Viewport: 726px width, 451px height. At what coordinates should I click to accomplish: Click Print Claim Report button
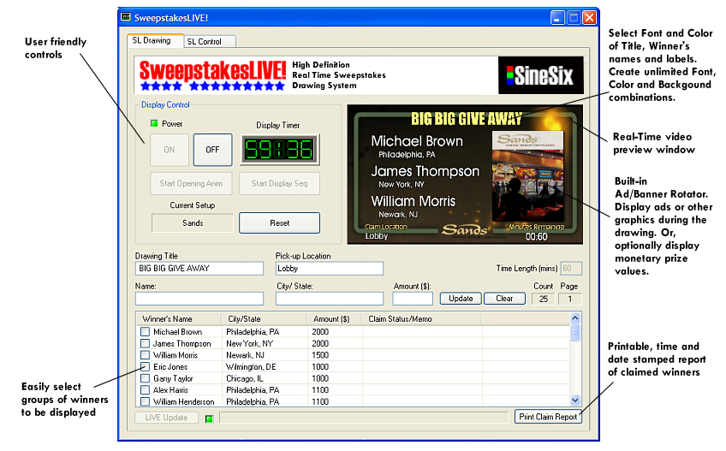548,417
